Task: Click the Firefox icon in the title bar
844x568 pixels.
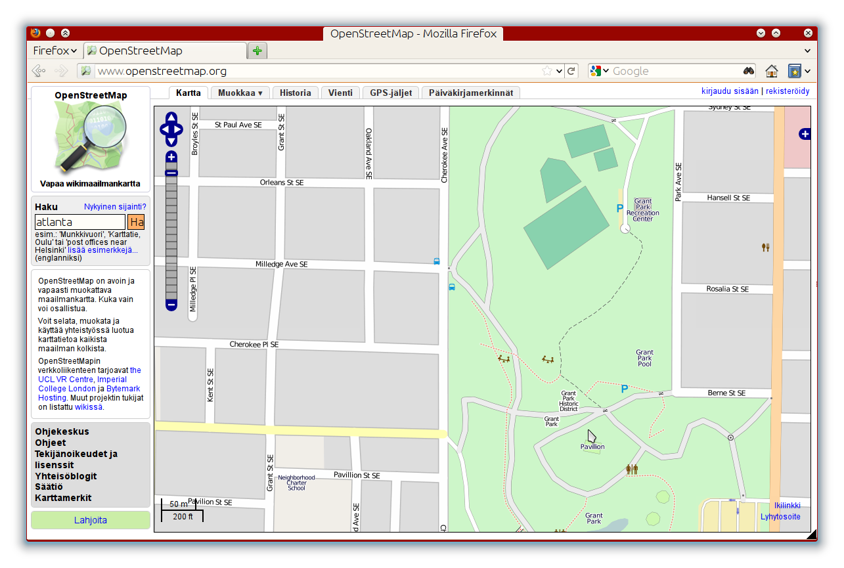Action: 35,33
